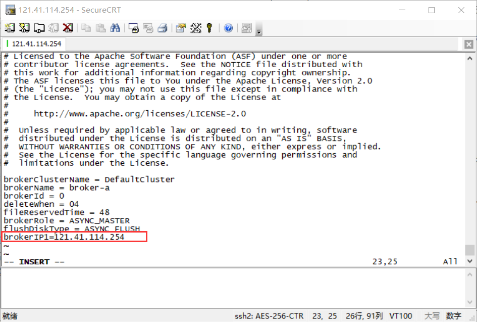Click inside the lower chat input area
The image size is (477, 322).
[233, 288]
